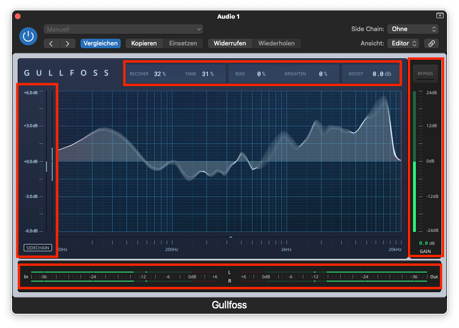Select the TAME 31 % value
This screenshot has height=328, width=459.
pos(207,74)
